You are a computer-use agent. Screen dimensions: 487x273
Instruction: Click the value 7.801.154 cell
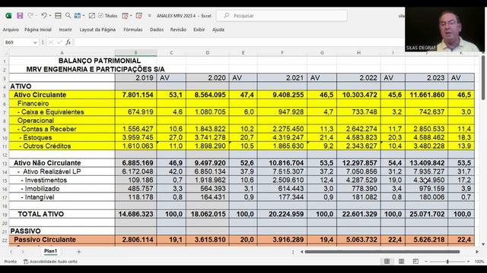[135, 95]
